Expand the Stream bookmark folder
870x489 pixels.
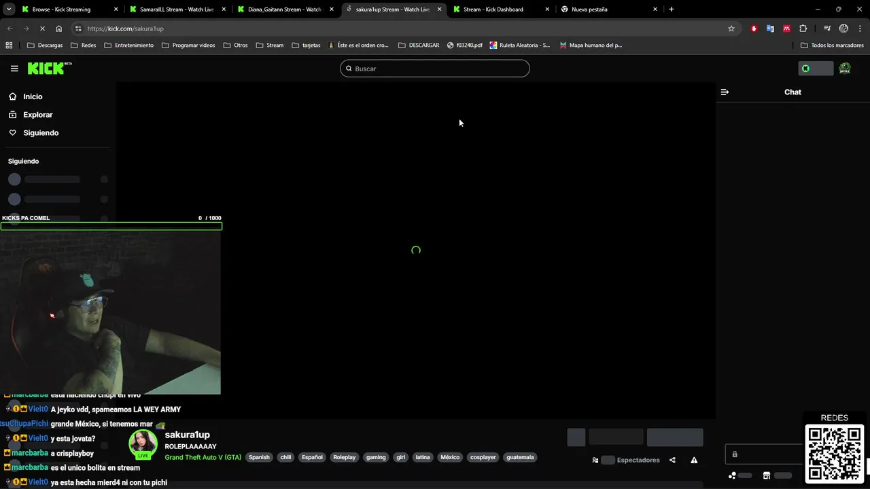click(x=269, y=46)
